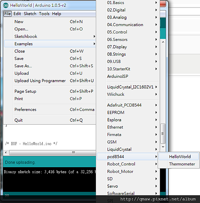Open the Edit menu
This screenshot has width=200, height=203.
click(17, 14)
